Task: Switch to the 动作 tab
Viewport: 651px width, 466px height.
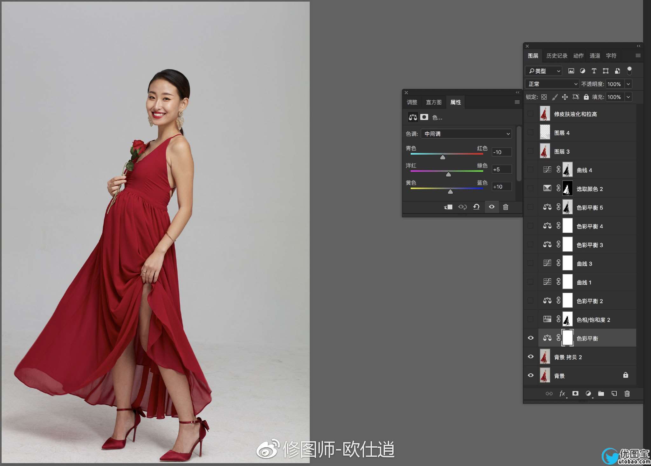Action: tap(579, 56)
